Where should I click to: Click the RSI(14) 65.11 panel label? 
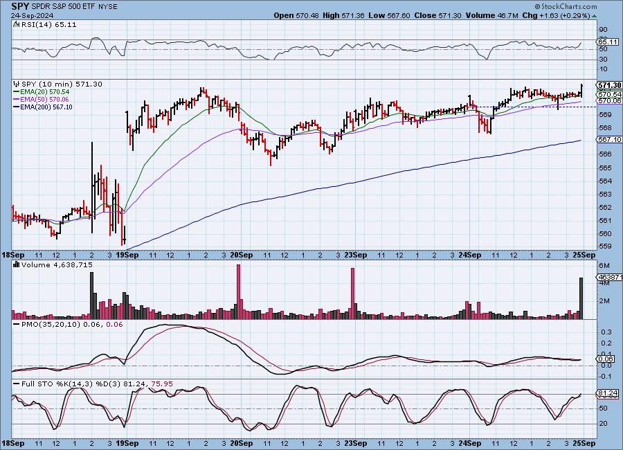pyautogui.click(x=48, y=24)
